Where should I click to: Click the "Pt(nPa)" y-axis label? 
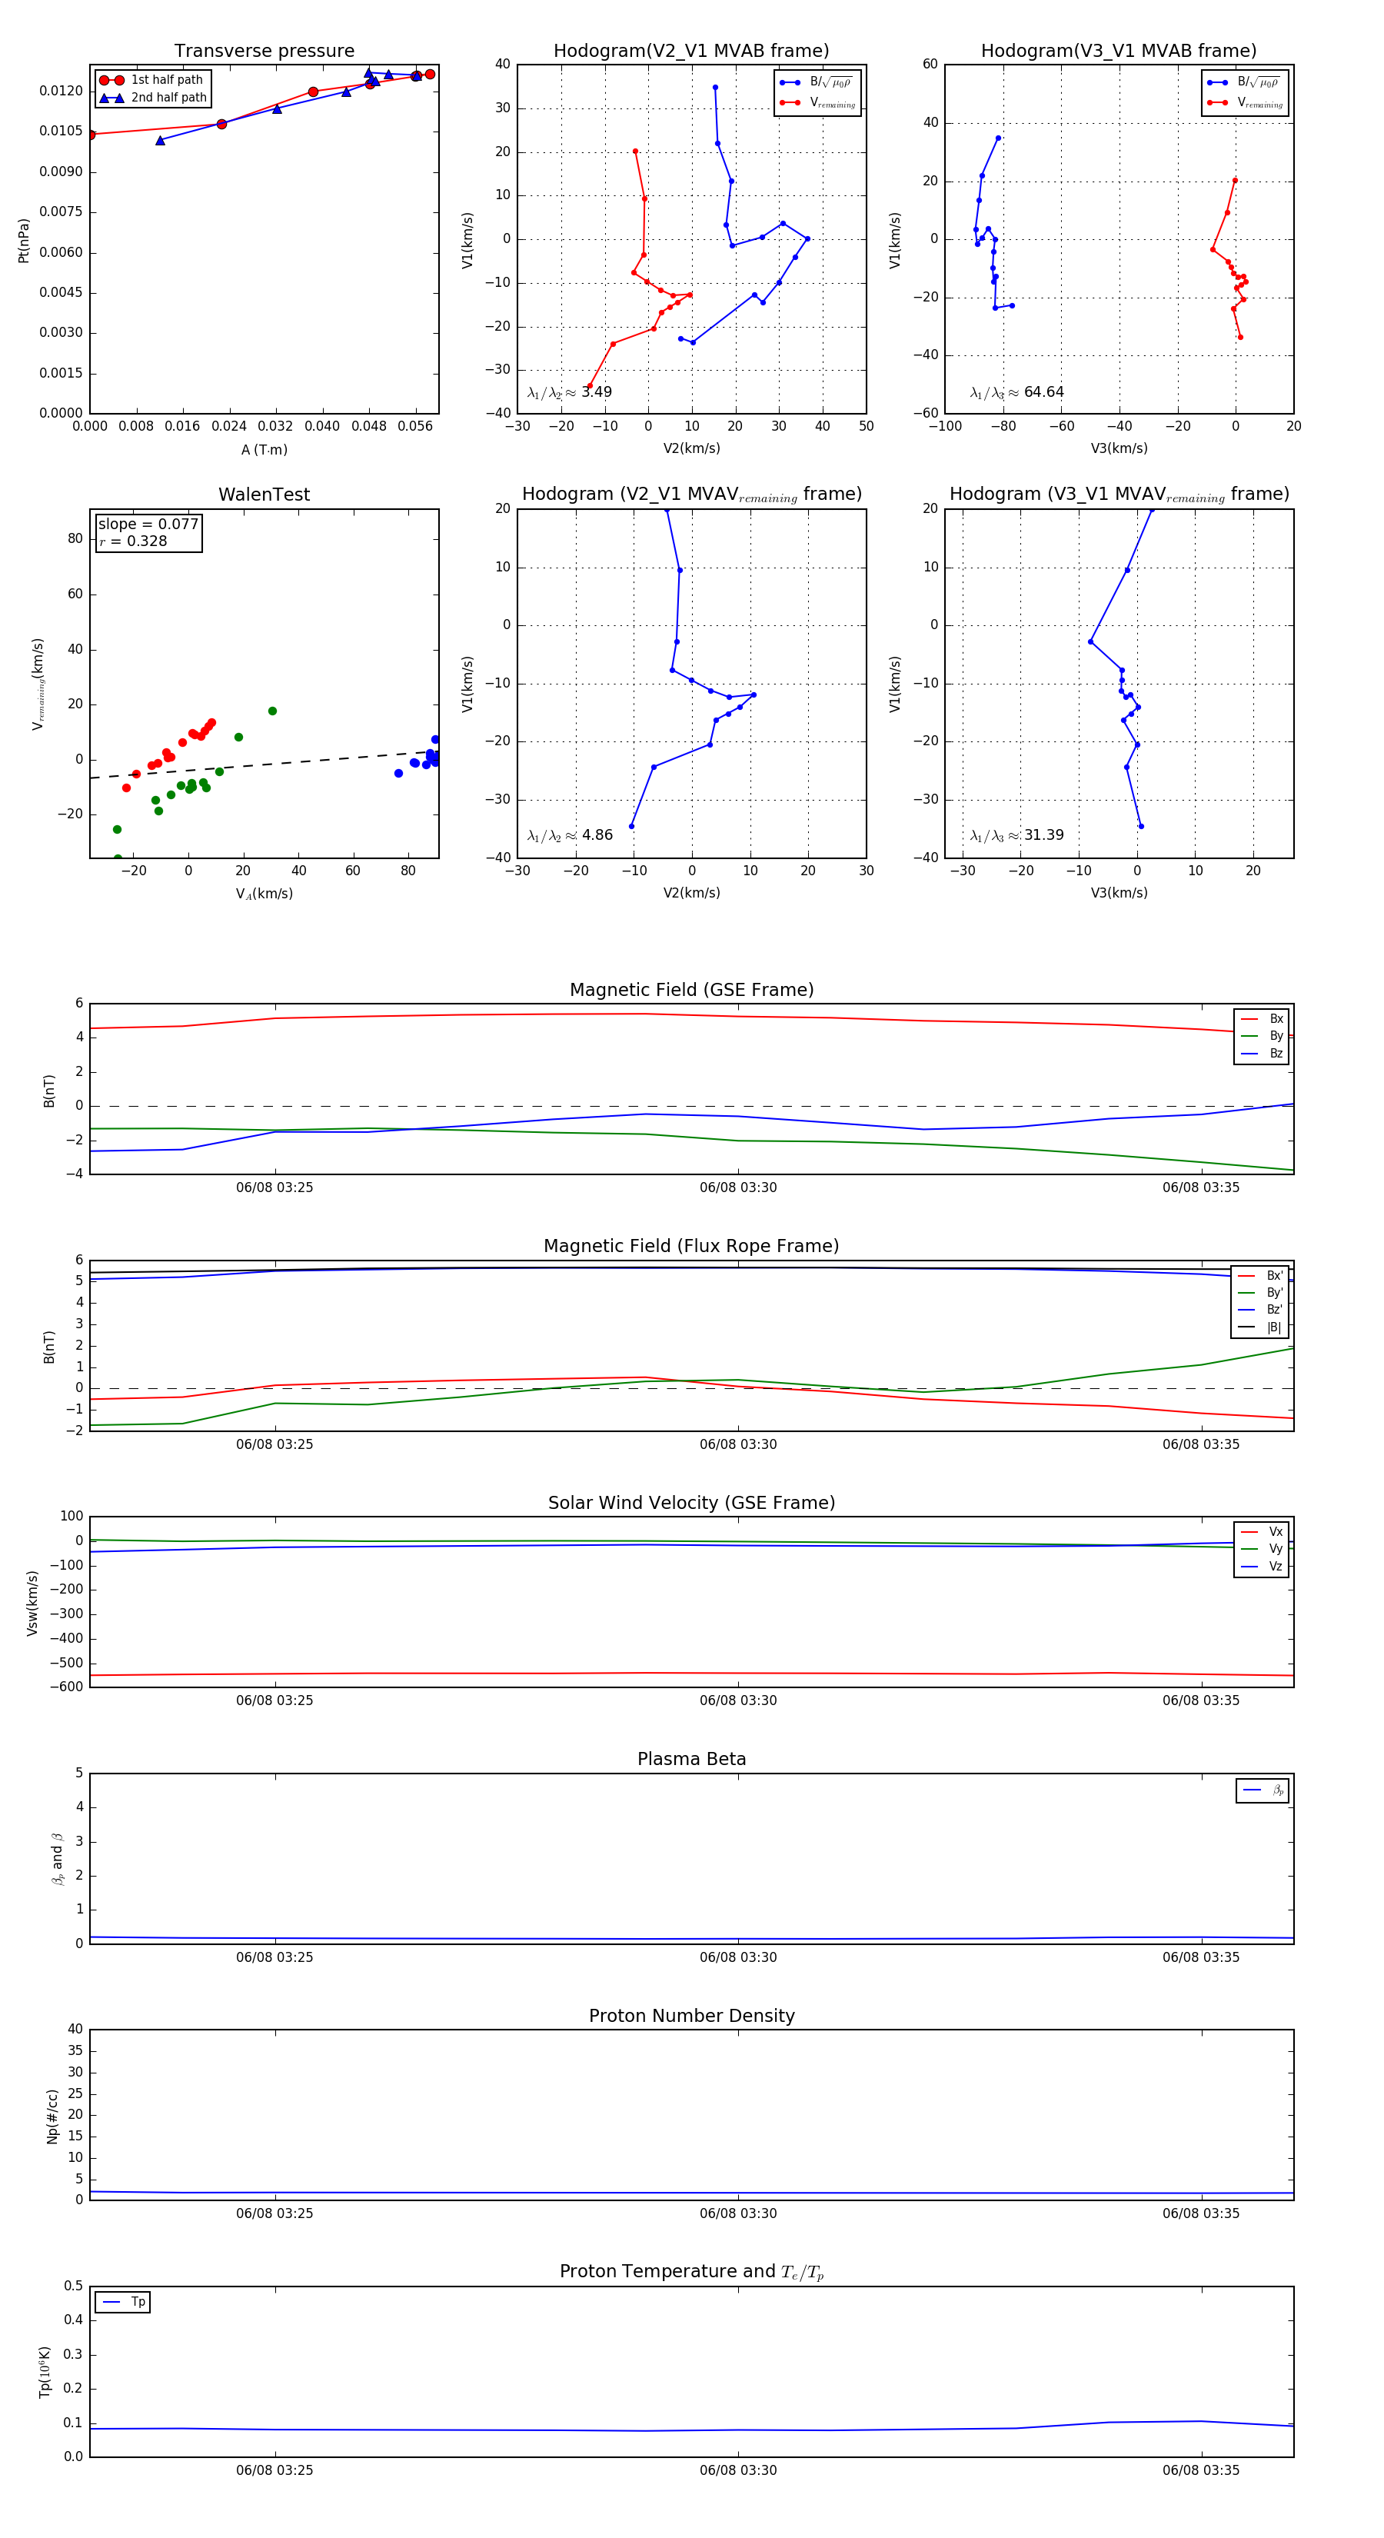point(24,239)
